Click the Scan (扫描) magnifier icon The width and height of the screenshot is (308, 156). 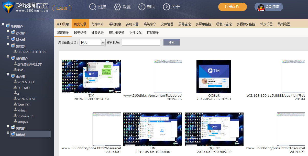point(93,7)
